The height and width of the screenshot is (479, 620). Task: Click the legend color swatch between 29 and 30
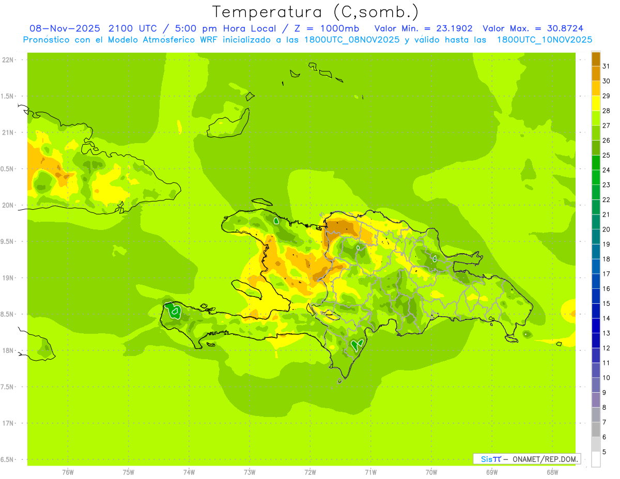(596, 88)
